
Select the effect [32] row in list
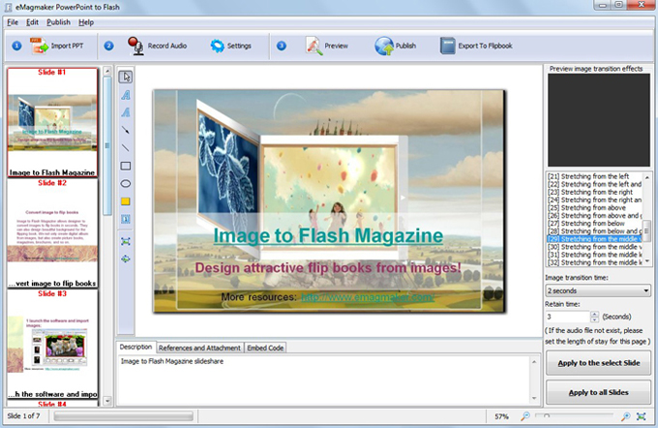click(x=595, y=262)
